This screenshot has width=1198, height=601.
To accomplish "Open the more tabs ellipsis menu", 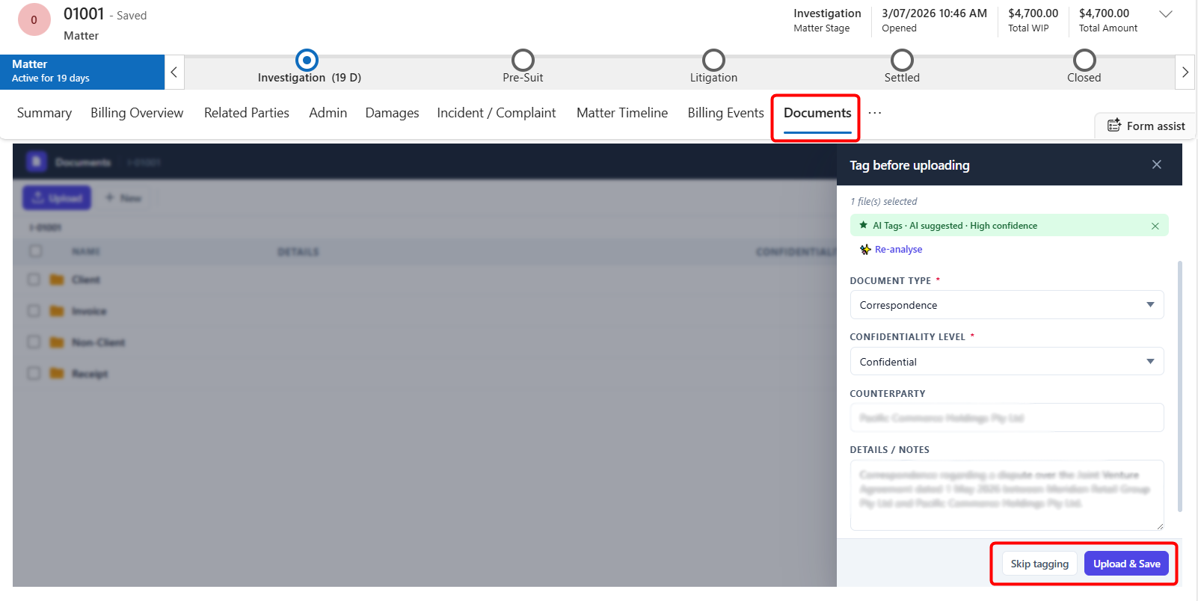I will tap(875, 113).
